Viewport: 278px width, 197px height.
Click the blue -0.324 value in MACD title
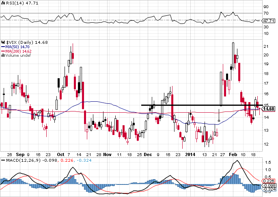click(84, 161)
